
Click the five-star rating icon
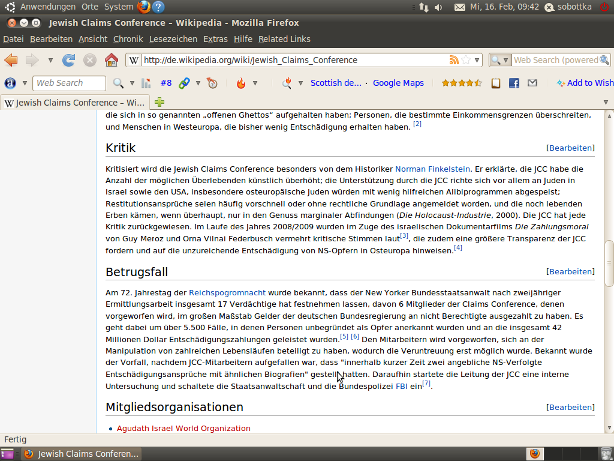point(462,83)
